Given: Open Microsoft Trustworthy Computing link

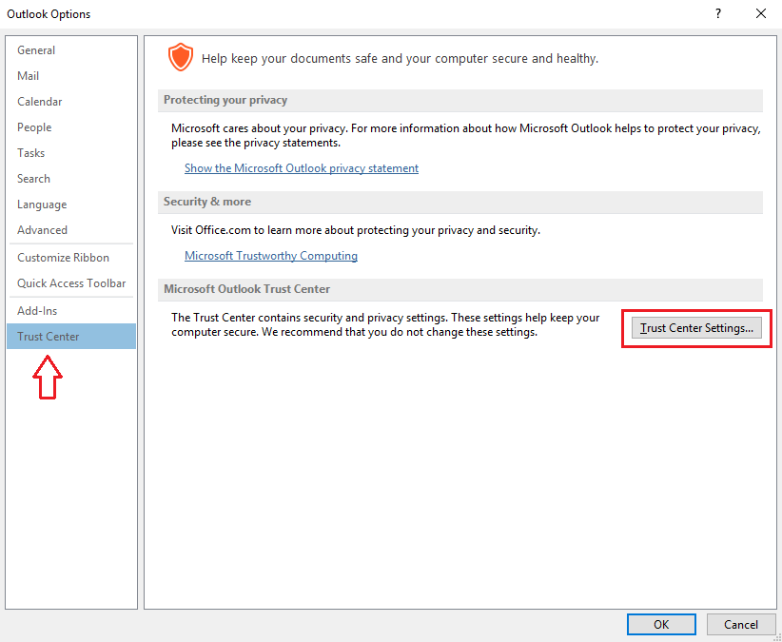Looking at the screenshot, I should (271, 256).
